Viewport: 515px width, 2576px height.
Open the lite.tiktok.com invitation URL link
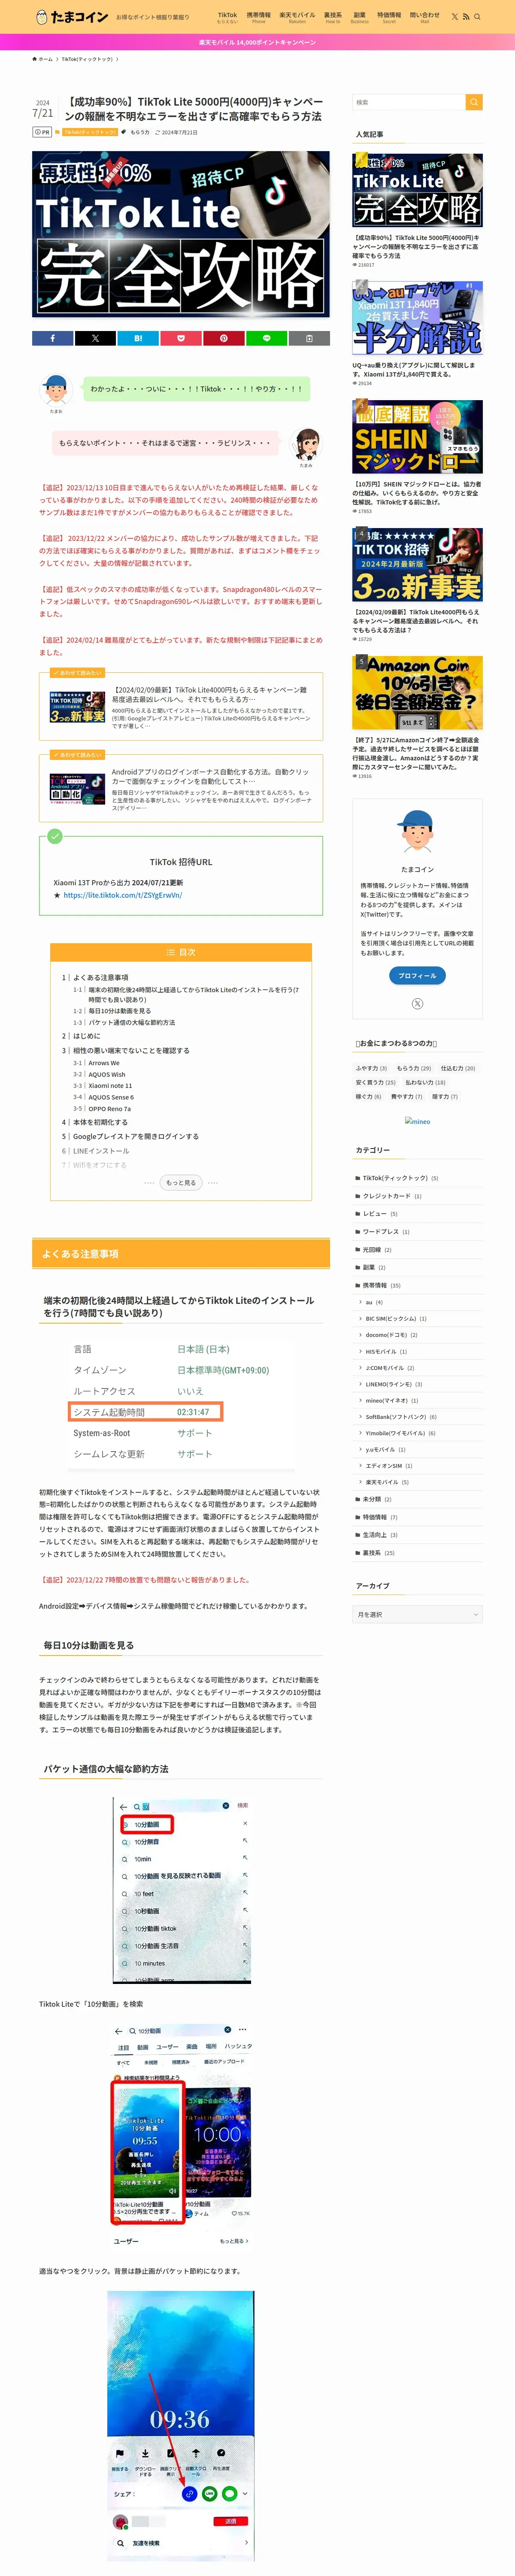pos(123,895)
